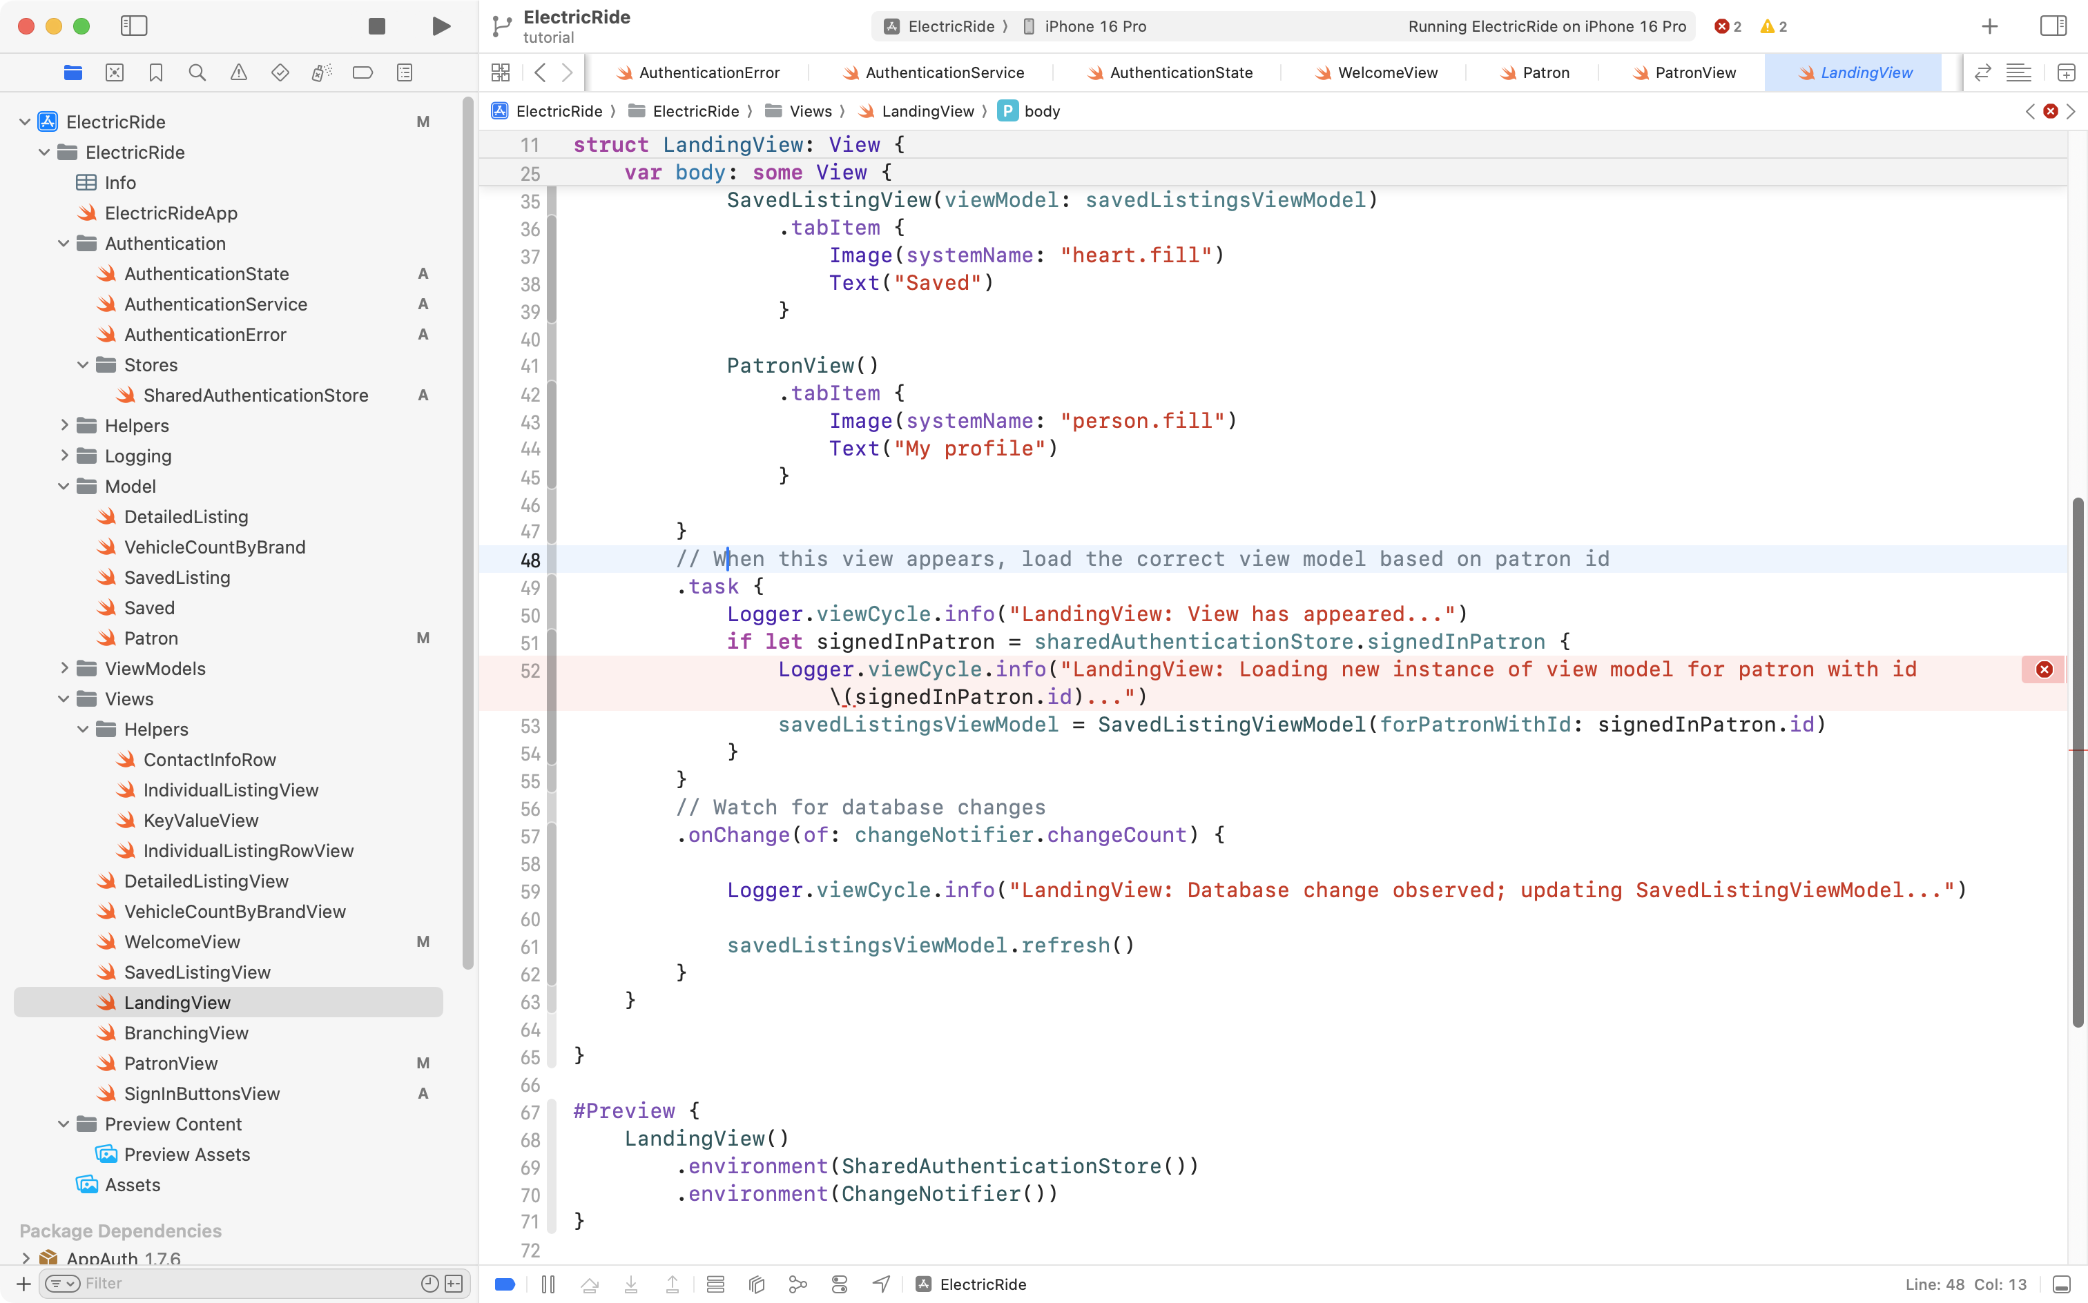Click the Debug Memory Graph icon
The image size is (2088, 1303).
click(798, 1284)
